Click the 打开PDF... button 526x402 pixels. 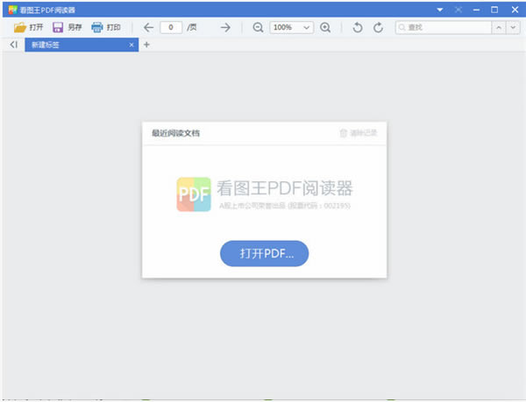[x=264, y=253]
